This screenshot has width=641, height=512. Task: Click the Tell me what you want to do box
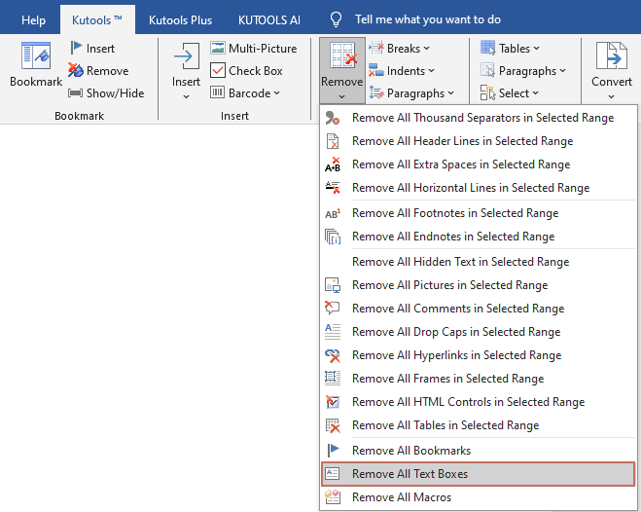click(428, 19)
